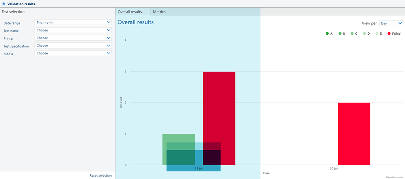This screenshot has width=405, height=179.
Task: Click the red Failed legend swatch
Action: (x=389, y=34)
